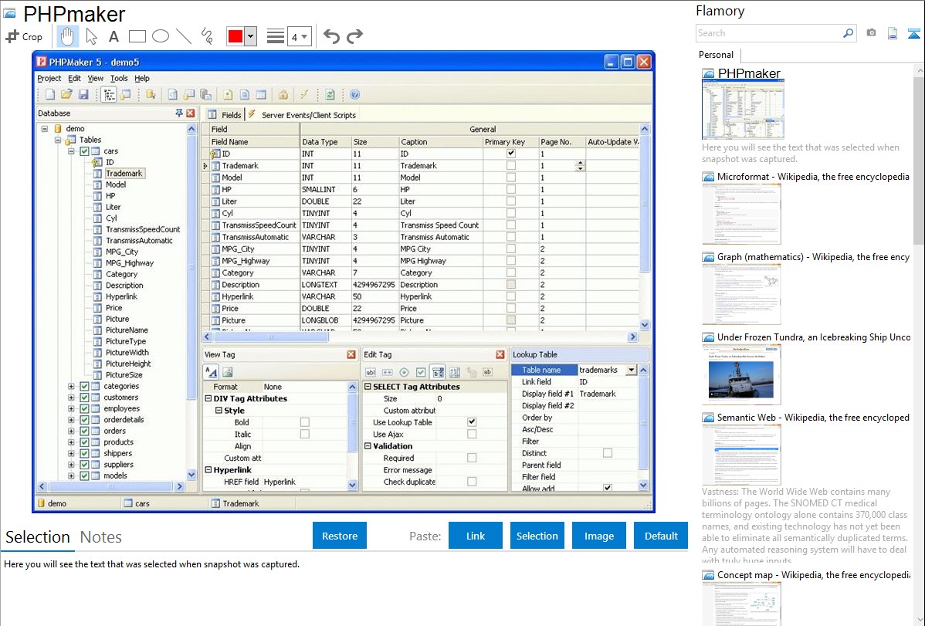The width and height of the screenshot is (925, 626).
Task: Open the Project menu in PHPMaker
Action: tap(49, 78)
